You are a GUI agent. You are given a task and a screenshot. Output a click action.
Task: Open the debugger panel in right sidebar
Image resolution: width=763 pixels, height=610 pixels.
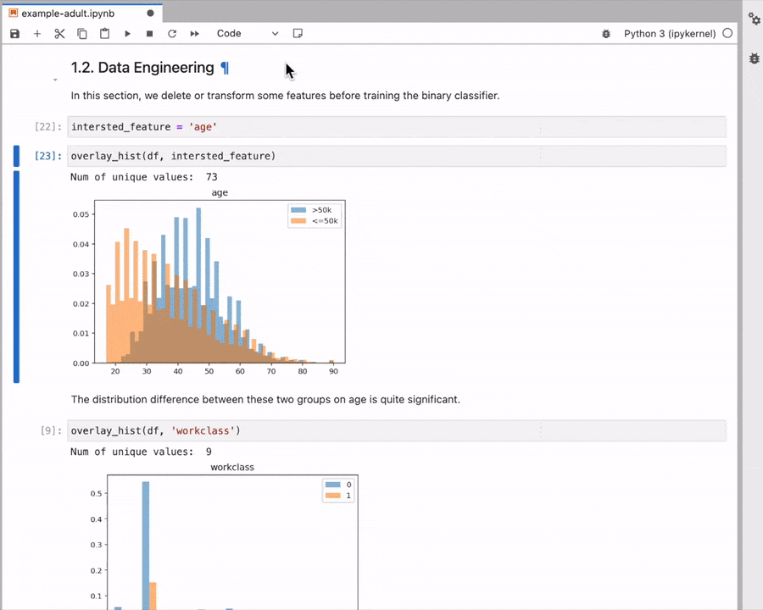(755, 58)
